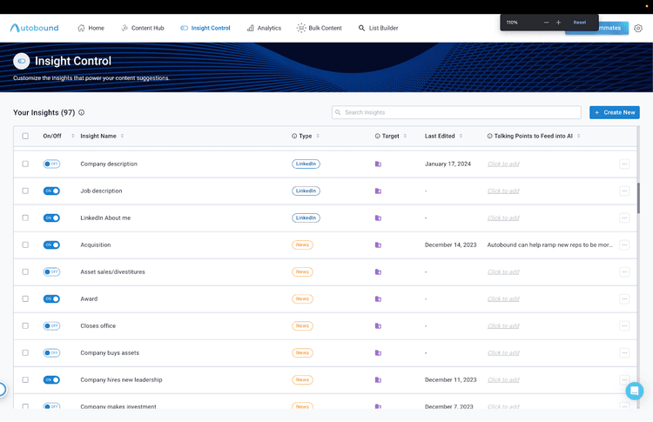This screenshot has height=422, width=653.
Task: Open more options for Company description row
Action: [x=624, y=164]
